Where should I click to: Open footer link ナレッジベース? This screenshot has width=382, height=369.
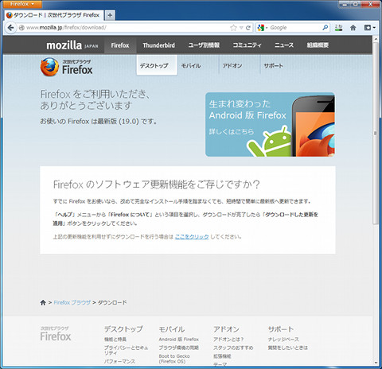[283, 340]
